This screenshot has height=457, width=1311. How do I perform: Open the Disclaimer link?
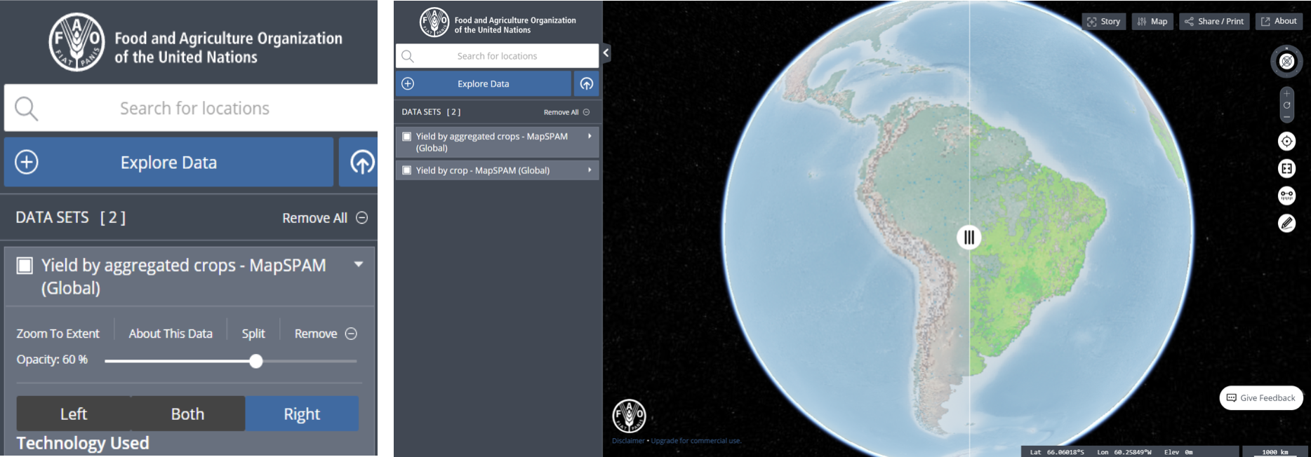[628, 441]
